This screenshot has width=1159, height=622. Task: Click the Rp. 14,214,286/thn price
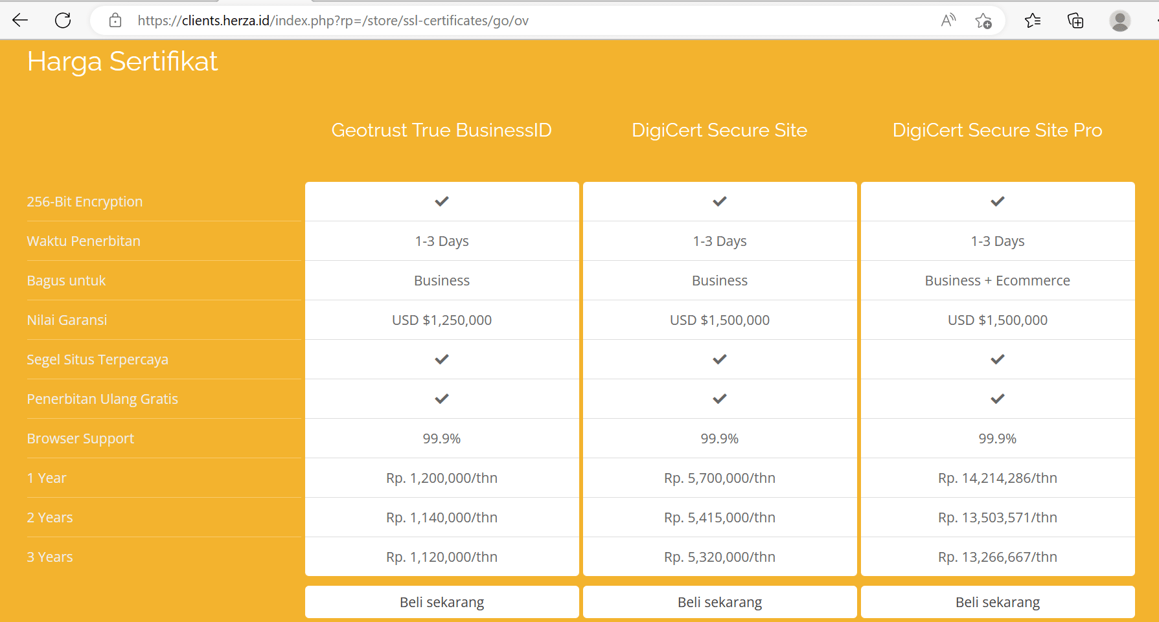pyautogui.click(x=998, y=478)
